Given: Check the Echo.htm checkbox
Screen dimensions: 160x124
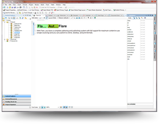Looking at the screenshot, I should point(13,29).
